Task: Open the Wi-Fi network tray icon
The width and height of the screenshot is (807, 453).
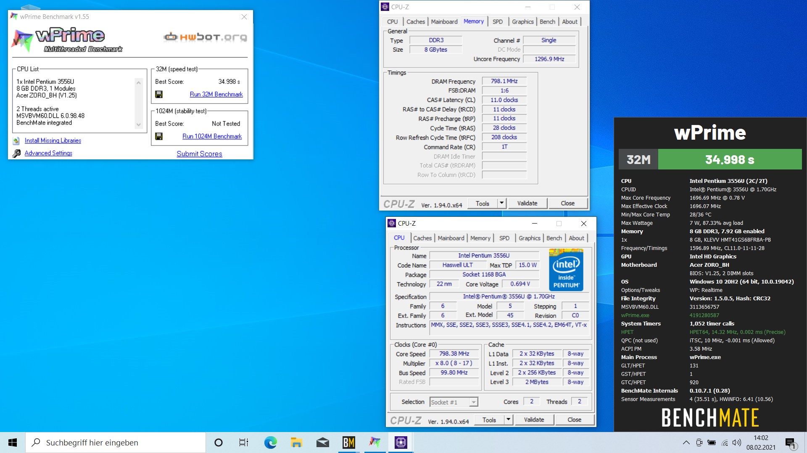Action: tap(724, 443)
